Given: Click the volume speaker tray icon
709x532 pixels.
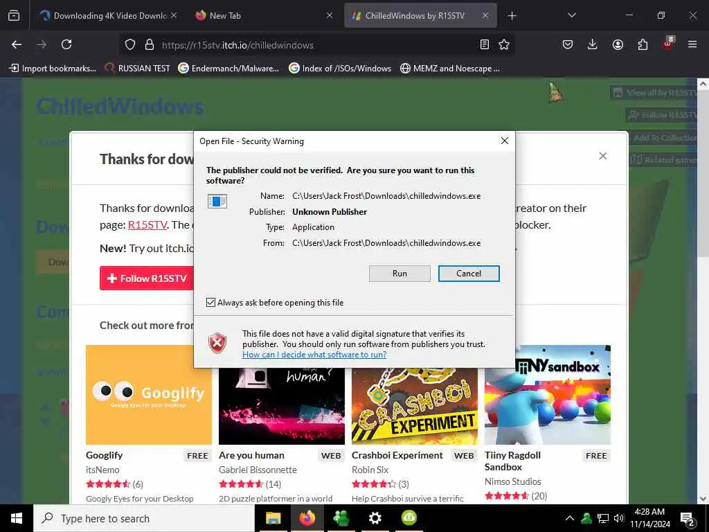Looking at the screenshot, I should tap(619, 518).
